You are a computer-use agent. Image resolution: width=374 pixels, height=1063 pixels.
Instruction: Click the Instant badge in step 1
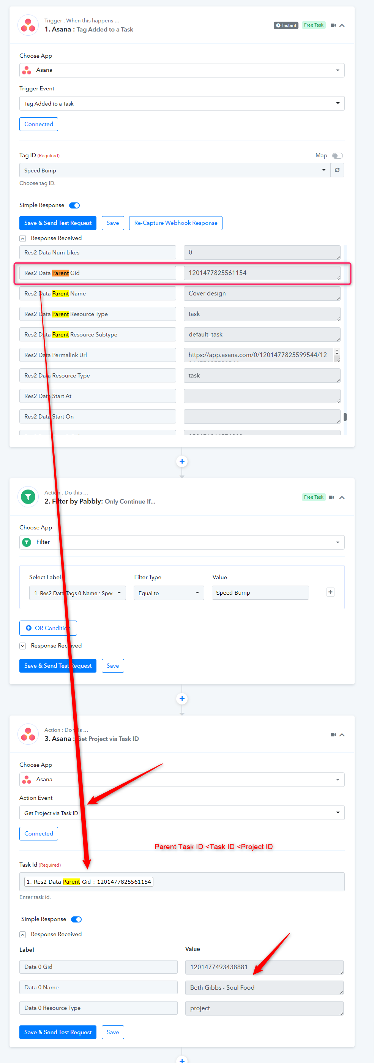point(286,25)
